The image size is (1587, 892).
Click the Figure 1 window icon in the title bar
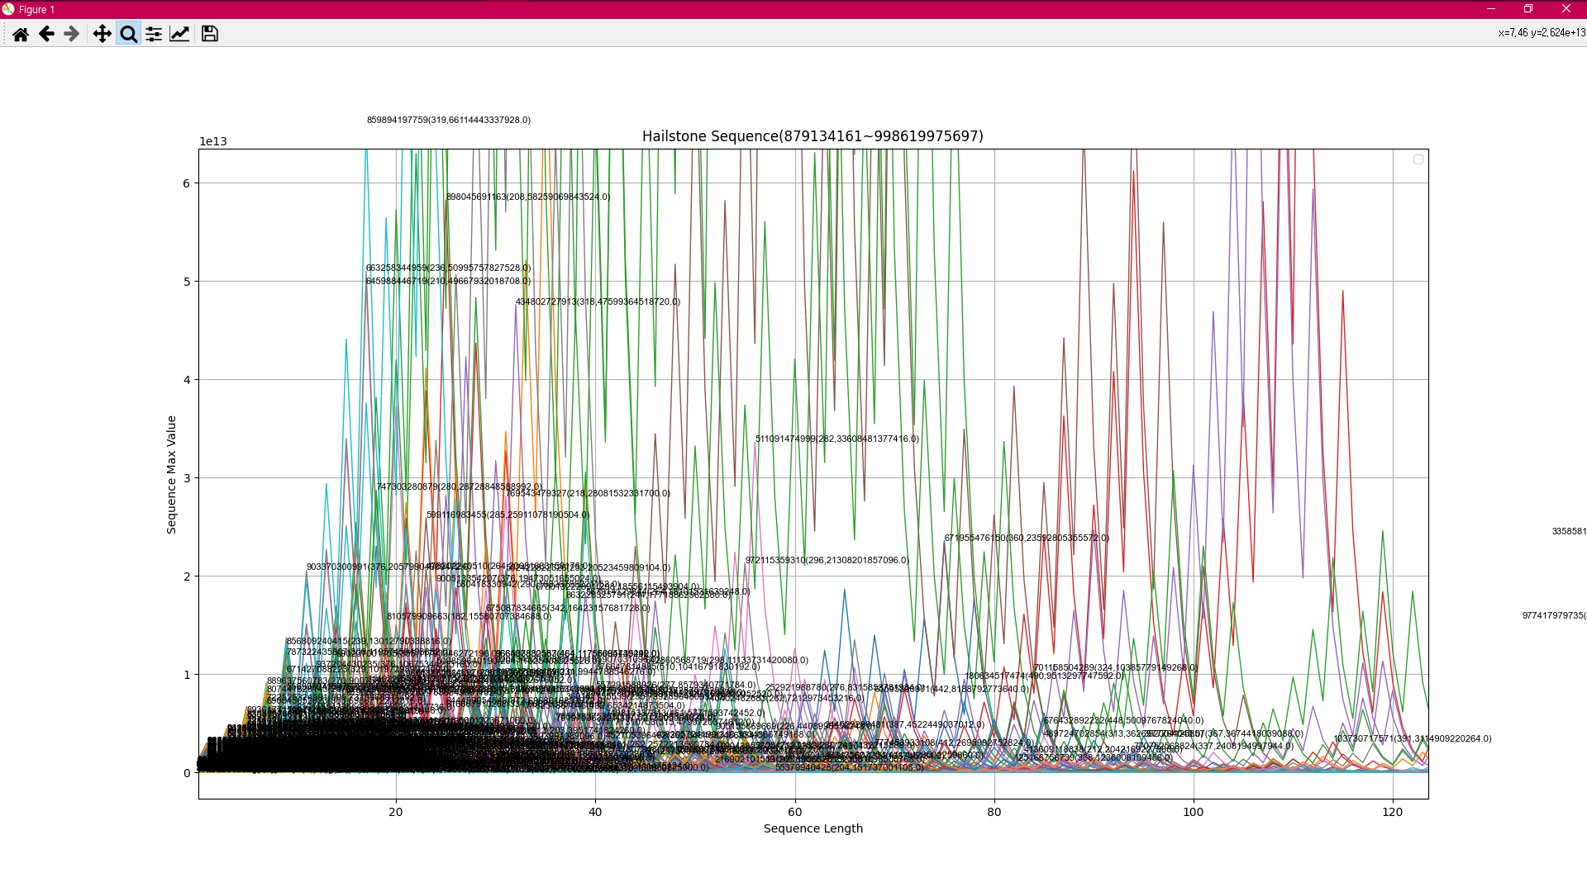[x=8, y=9]
